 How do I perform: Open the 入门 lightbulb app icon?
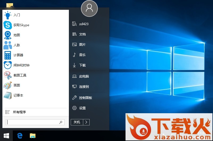[x=8, y=15]
